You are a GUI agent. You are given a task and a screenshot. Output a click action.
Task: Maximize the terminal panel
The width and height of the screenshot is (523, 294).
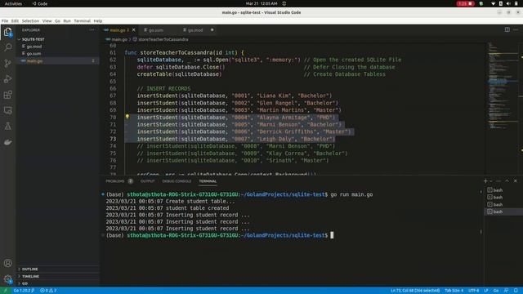(x=507, y=180)
